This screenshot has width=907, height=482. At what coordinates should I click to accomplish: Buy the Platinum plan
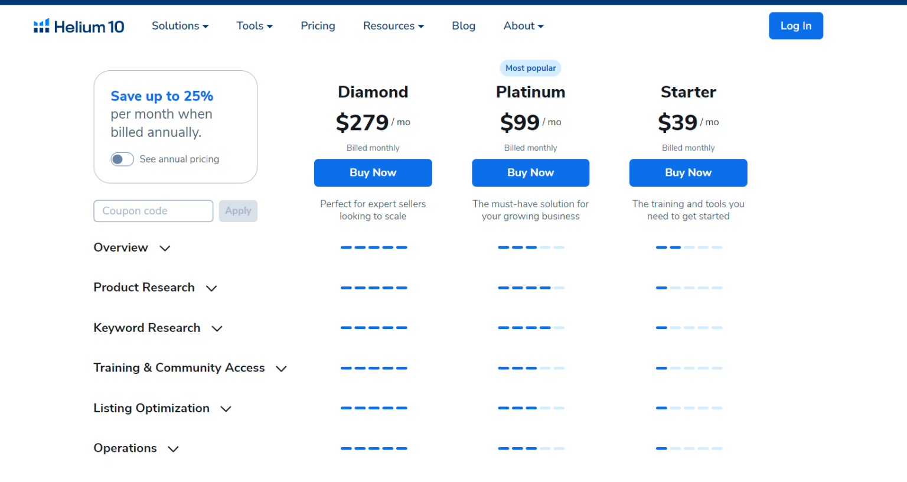pyautogui.click(x=530, y=172)
